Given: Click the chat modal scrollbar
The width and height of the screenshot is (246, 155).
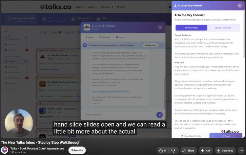Looking at the screenshot, I should pos(164,93).
